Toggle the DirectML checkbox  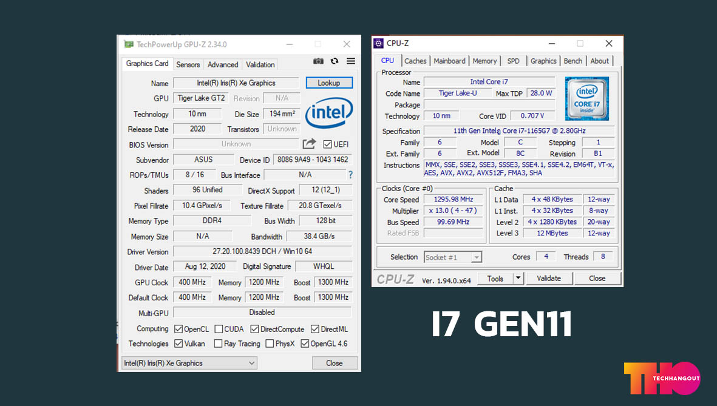[315, 329]
